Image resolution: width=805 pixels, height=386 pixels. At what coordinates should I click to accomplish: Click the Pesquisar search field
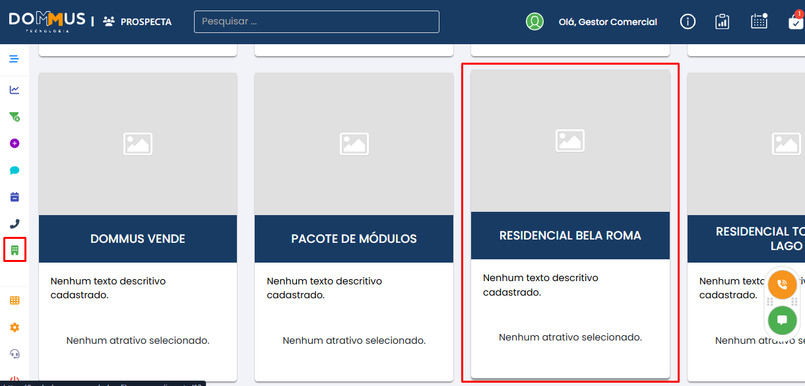[x=317, y=22]
